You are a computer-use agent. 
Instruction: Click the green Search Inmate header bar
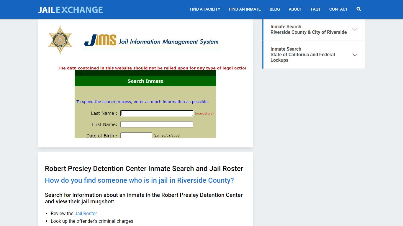click(145, 81)
